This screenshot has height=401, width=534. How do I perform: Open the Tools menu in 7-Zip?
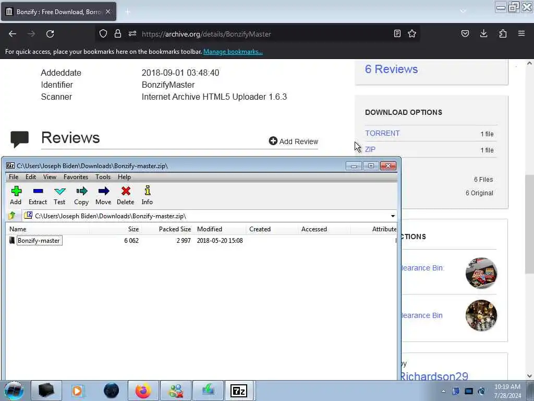103,177
